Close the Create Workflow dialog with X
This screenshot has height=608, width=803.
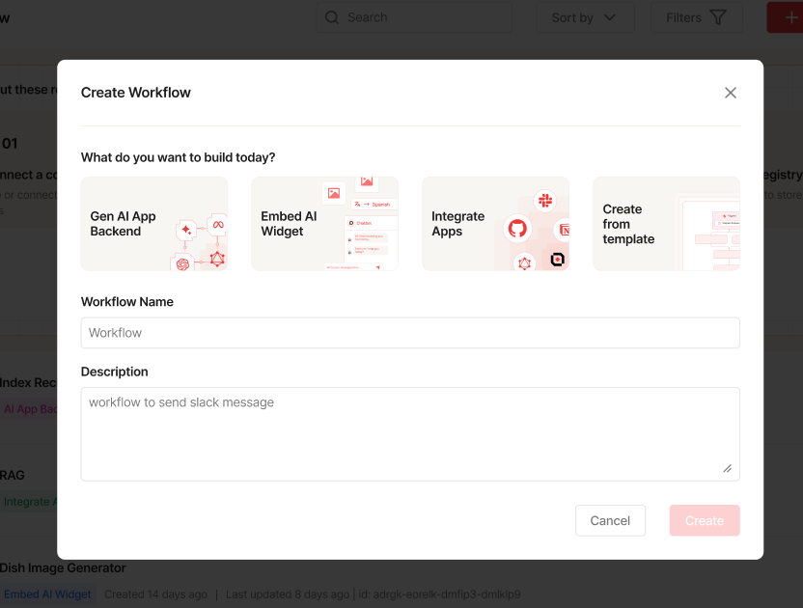(731, 93)
